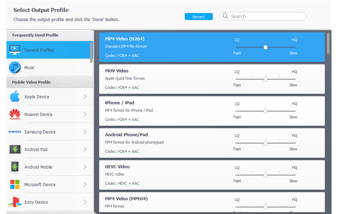Select the Android Pad icon
This screenshot has height=214, width=339.
click(x=15, y=149)
